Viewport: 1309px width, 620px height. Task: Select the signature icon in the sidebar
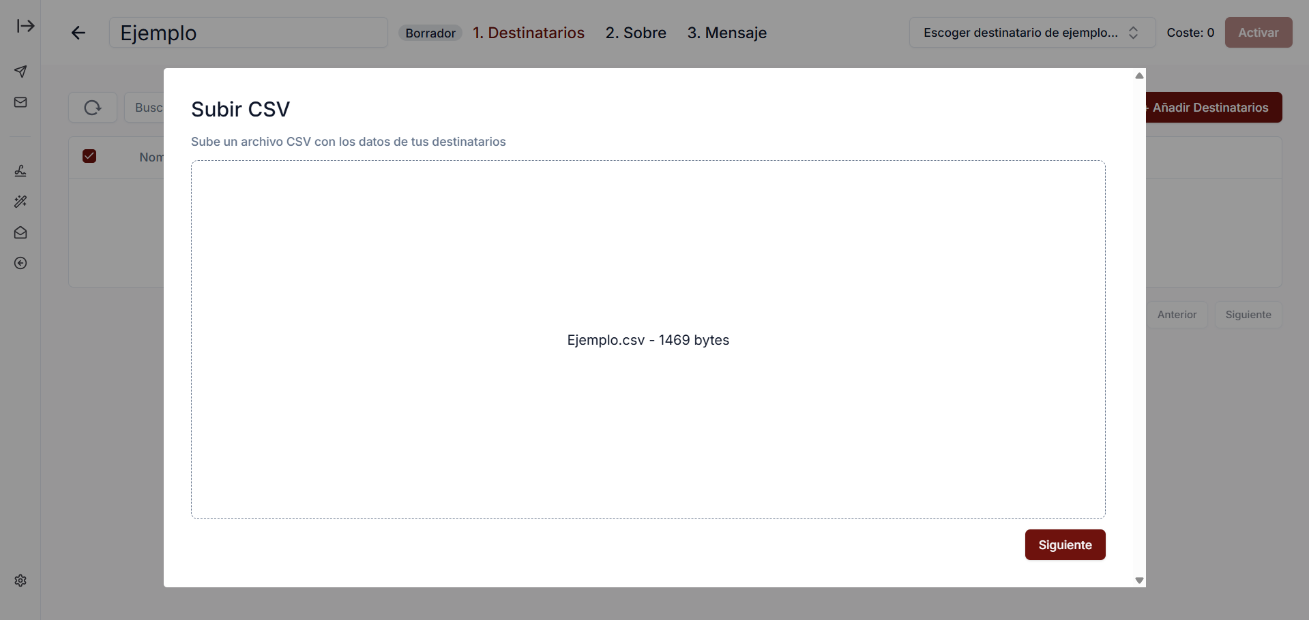[x=20, y=170]
